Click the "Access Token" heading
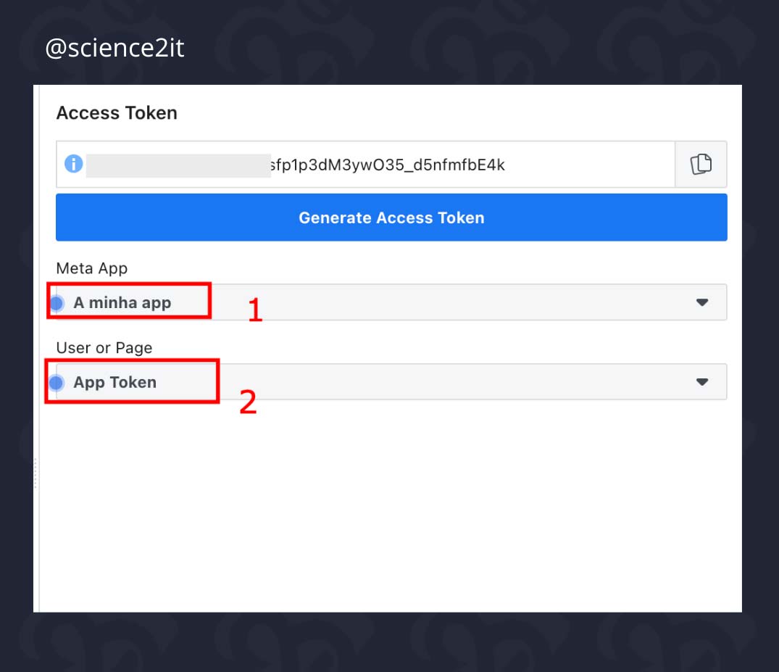779x672 pixels. click(117, 113)
